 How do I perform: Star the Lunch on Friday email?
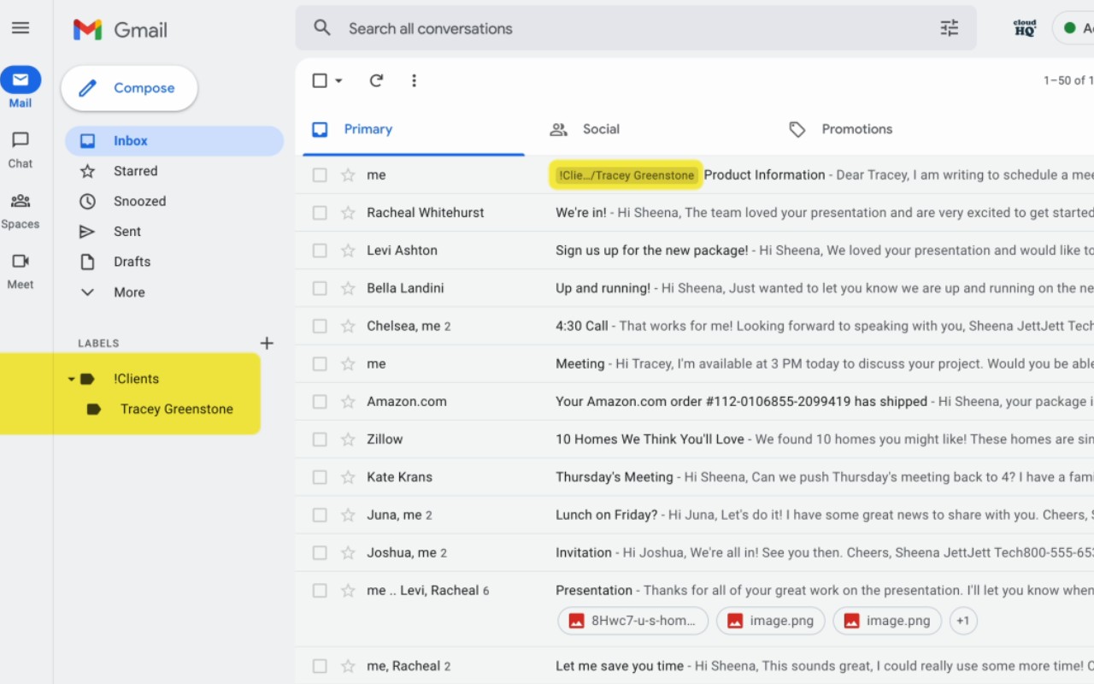348,515
